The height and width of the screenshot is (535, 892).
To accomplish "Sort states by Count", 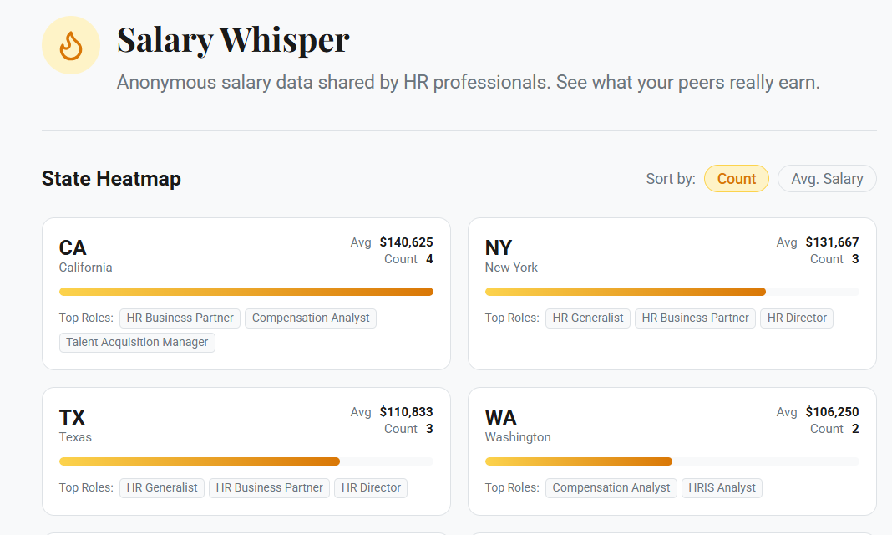I will [736, 178].
